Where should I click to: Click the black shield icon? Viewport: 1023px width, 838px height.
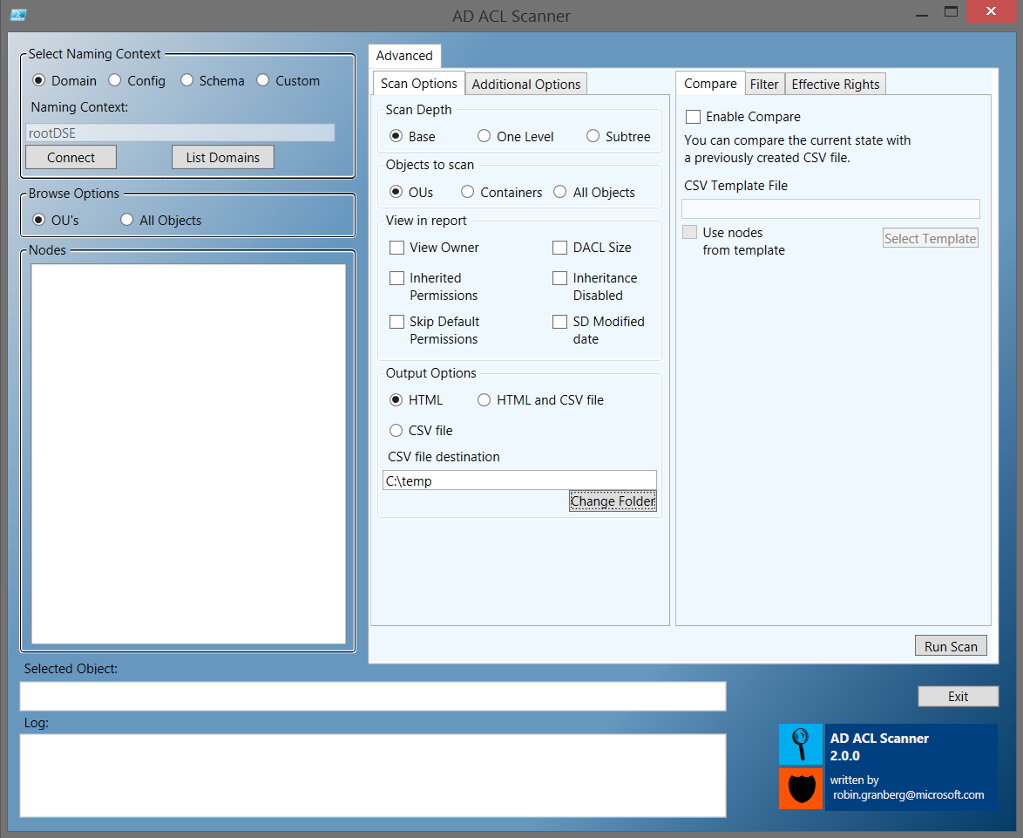coord(800,788)
